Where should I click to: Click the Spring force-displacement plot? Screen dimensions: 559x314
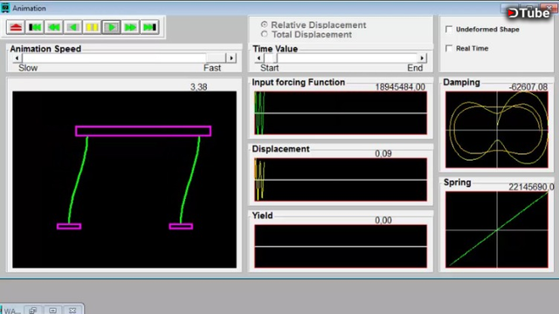(497, 229)
